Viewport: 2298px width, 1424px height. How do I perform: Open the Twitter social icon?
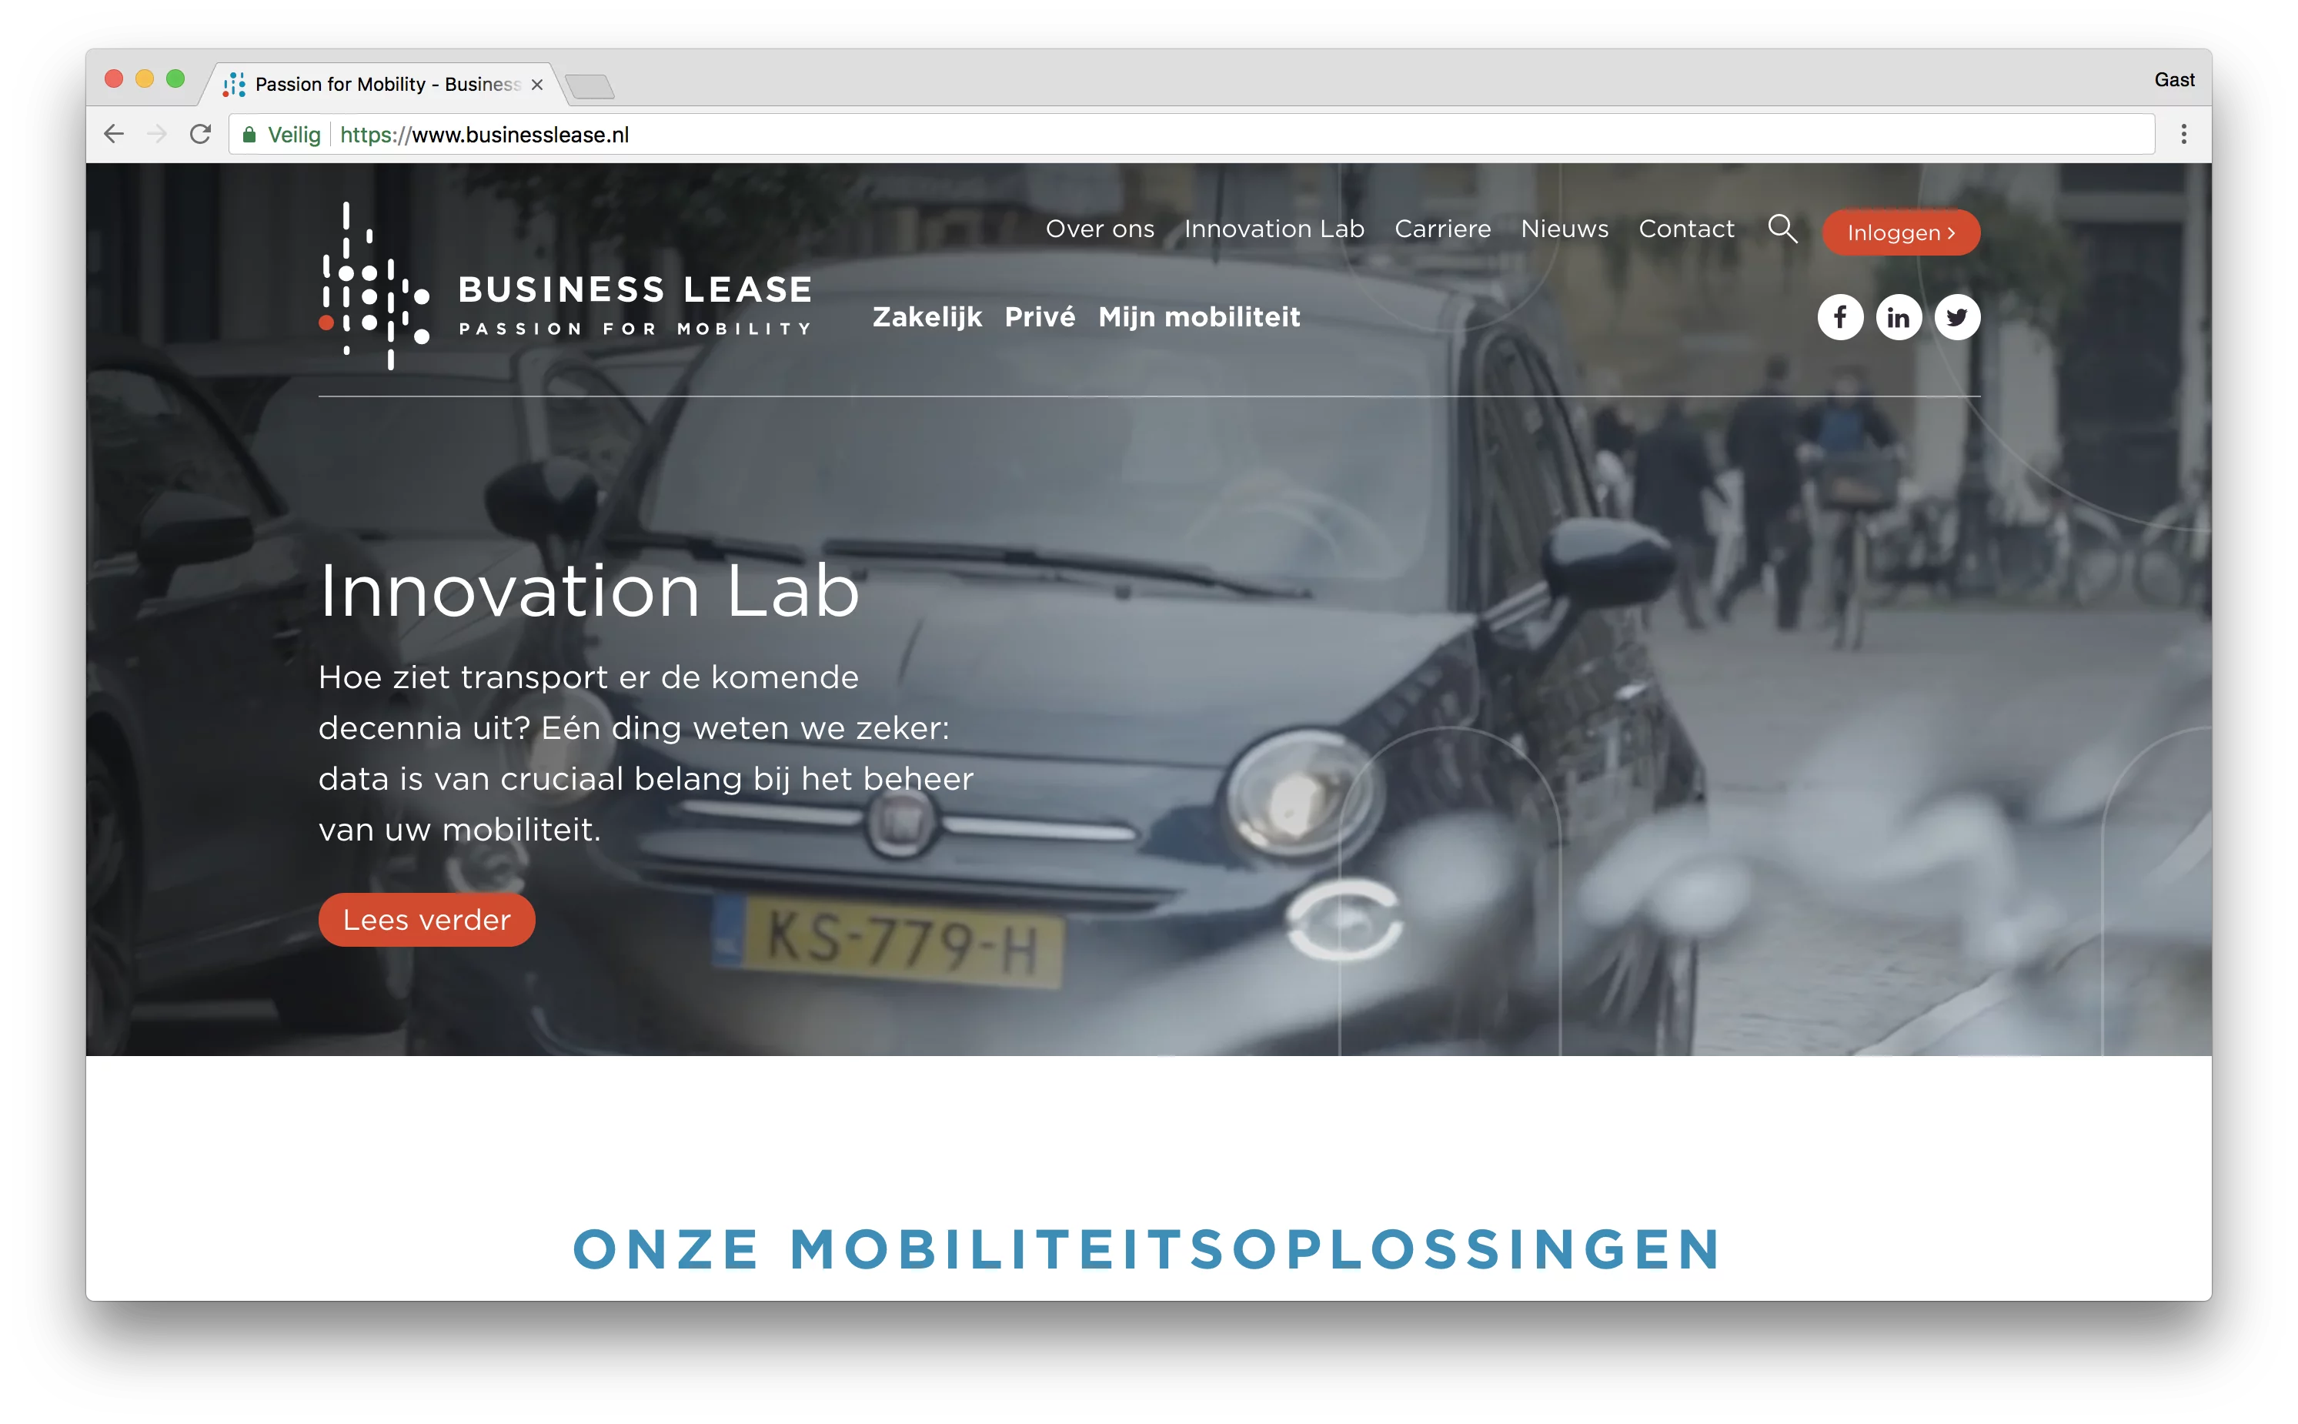point(1956,317)
